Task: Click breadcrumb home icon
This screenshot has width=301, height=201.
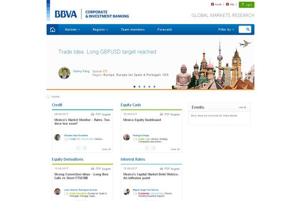Action: (x=48, y=96)
